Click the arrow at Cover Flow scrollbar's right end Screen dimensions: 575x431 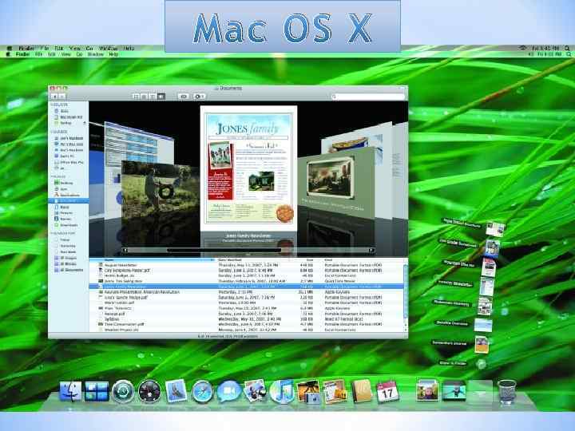(x=371, y=251)
